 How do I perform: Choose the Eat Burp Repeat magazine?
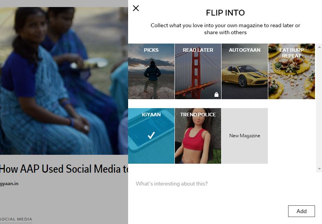coord(292,72)
